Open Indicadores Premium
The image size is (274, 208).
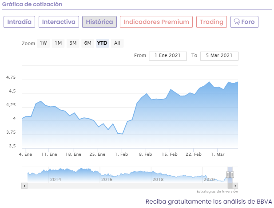(156, 22)
